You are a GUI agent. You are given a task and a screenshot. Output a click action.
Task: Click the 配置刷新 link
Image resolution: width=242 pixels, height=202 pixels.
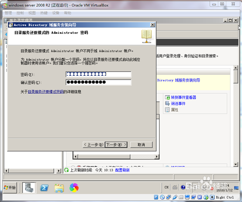click(x=122, y=170)
